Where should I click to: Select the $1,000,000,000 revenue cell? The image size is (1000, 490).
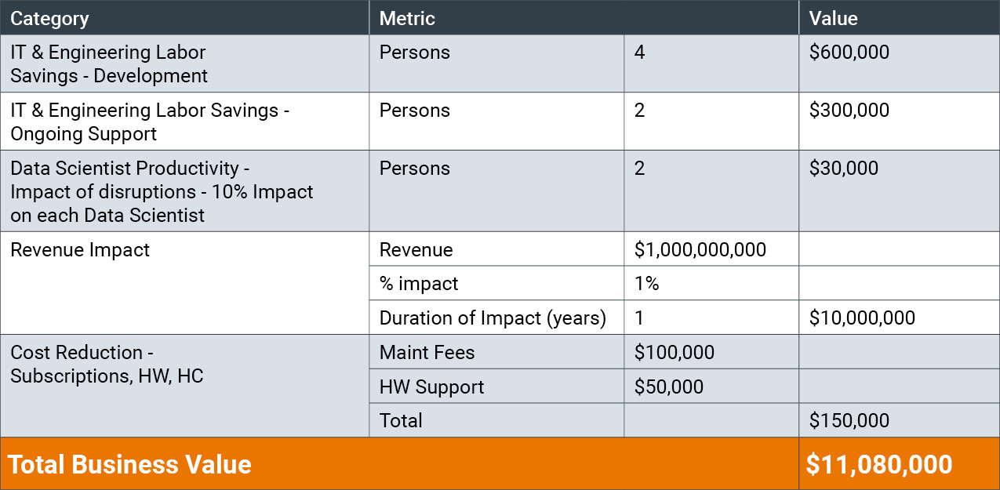tap(700, 250)
